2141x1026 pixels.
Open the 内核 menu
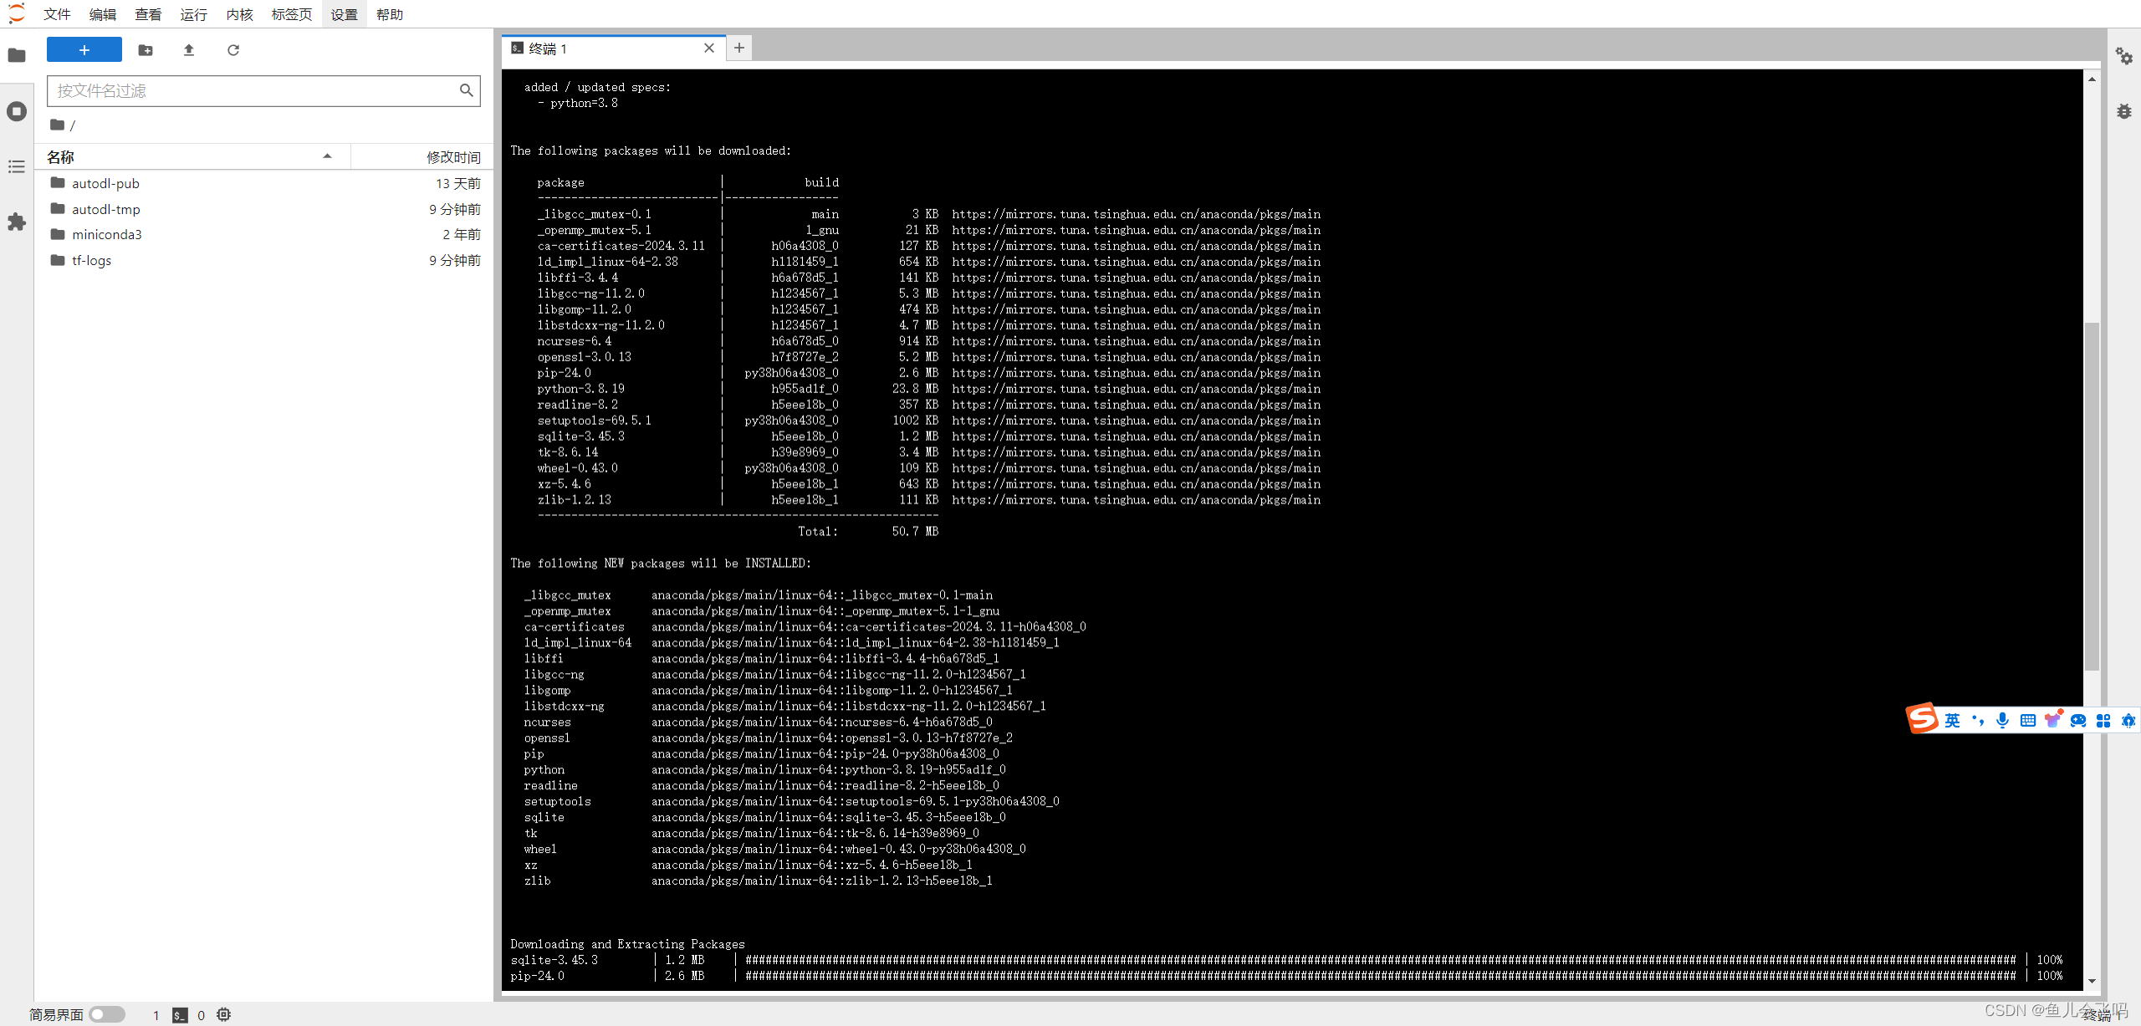(x=239, y=13)
